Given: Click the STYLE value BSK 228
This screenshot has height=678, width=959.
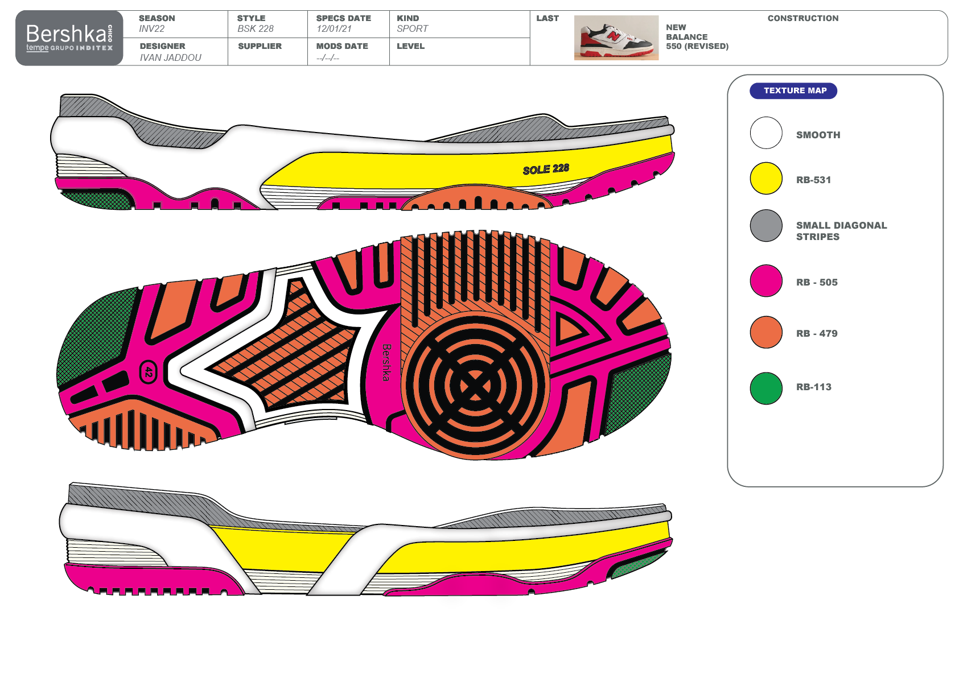Looking at the screenshot, I should click(x=256, y=29).
